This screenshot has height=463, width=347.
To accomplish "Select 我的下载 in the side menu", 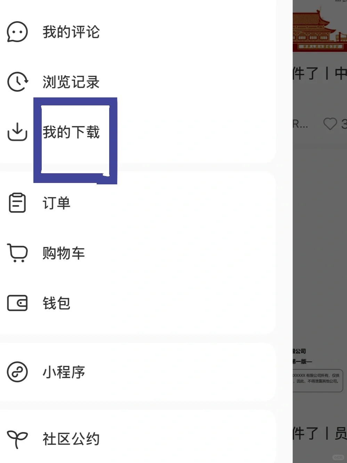I will pos(71,132).
